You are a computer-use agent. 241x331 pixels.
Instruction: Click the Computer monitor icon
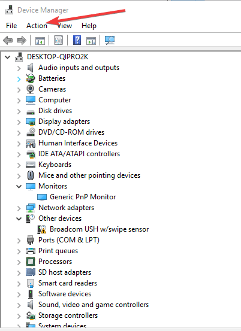click(31, 100)
